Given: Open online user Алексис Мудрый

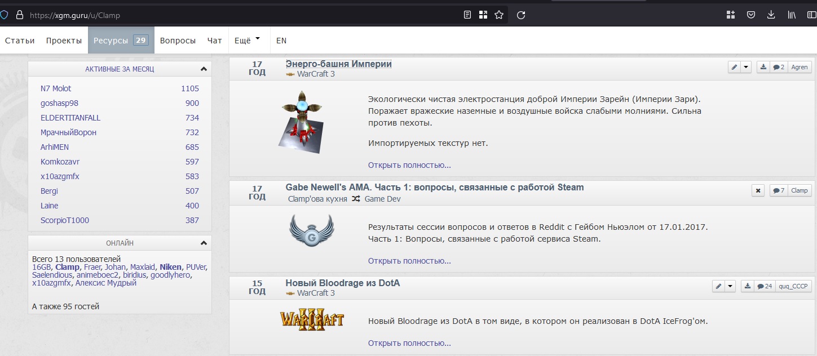Looking at the screenshot, I should (x=106, y=283).
